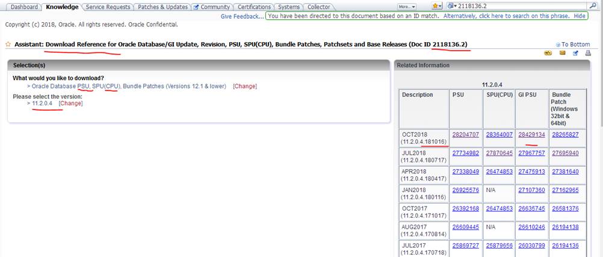Viewport: 603px width, 257px height.
Task: Click the magnifier search icon
Action: coord(592,6)
